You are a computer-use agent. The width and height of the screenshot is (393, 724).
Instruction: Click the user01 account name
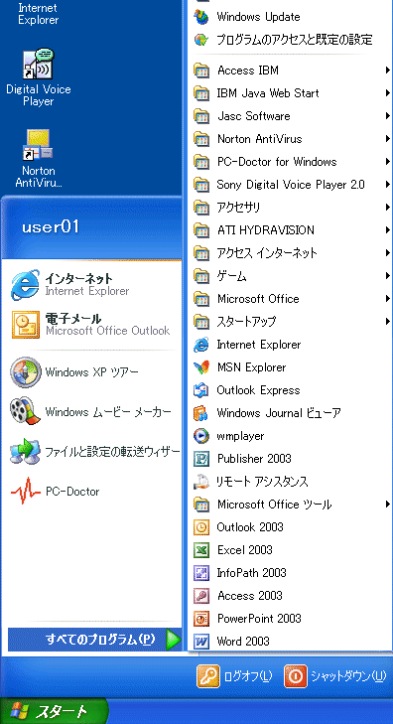point(51,226)
